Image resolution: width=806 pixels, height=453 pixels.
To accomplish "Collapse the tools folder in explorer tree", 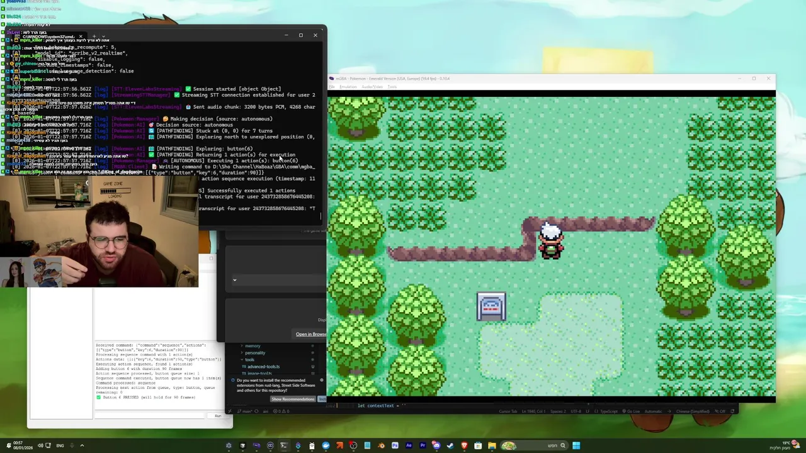I will coord(250,360).
